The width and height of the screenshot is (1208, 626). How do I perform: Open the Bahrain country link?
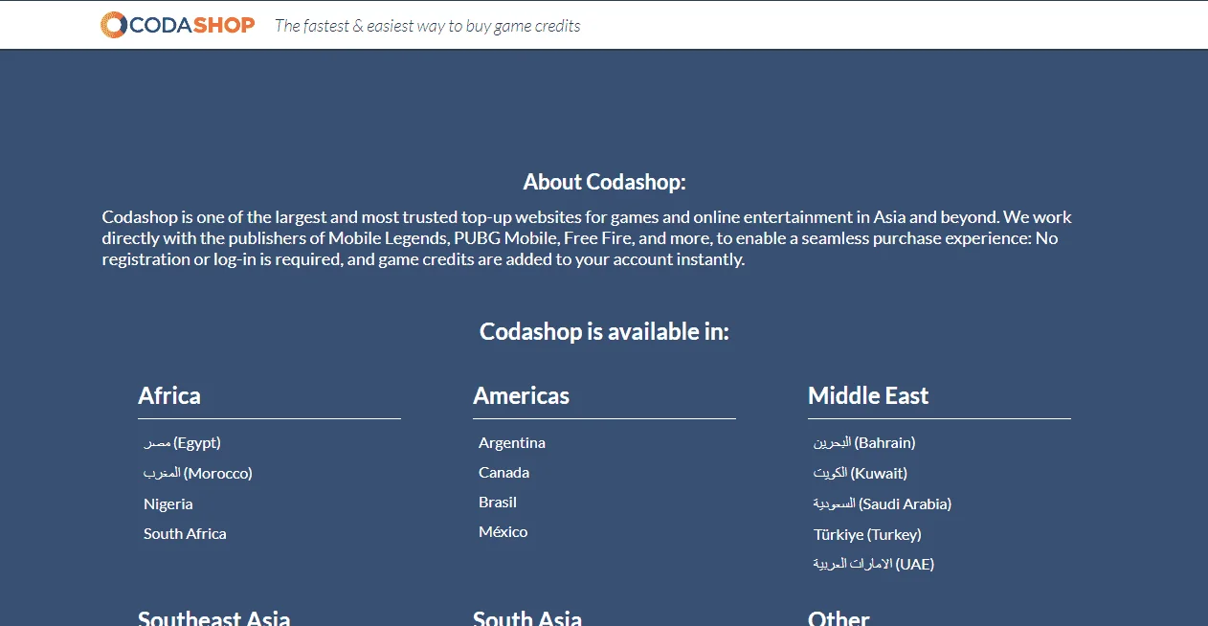864,442
